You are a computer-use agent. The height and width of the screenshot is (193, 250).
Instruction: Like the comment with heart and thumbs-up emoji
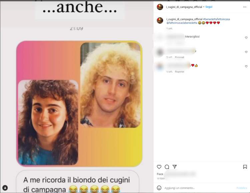[246, 66]
